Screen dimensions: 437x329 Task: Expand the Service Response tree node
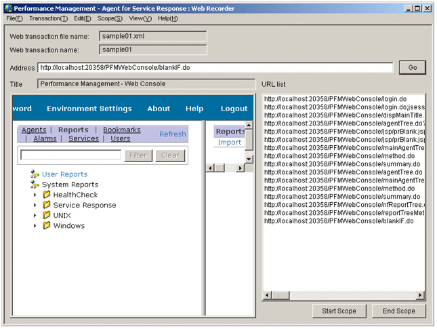(x=35, y=205)
